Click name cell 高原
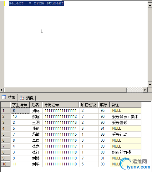The width and height of the screenshot is (152, 172). click(x=36, y=140)
